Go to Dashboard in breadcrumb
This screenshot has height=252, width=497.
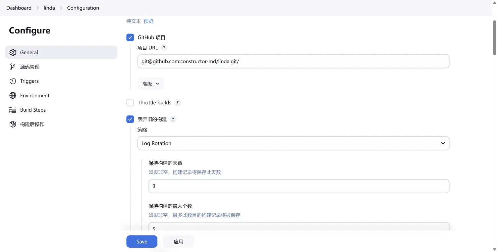[19, 8]
